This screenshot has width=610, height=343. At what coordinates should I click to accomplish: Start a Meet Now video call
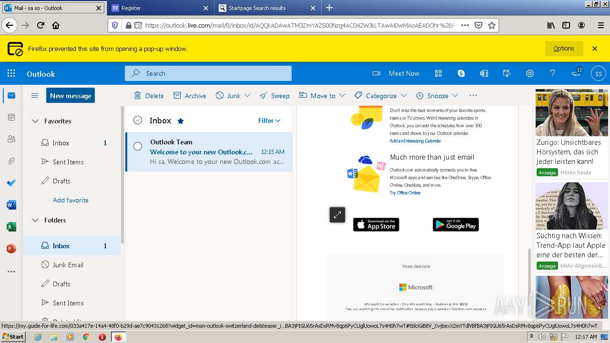tap(396, 73)
